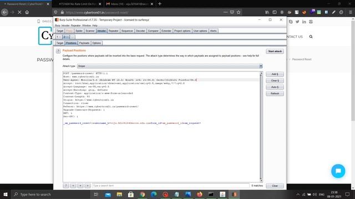Select Intruder attack tab 1
This screenshot has height=199, width=355.
58,37
